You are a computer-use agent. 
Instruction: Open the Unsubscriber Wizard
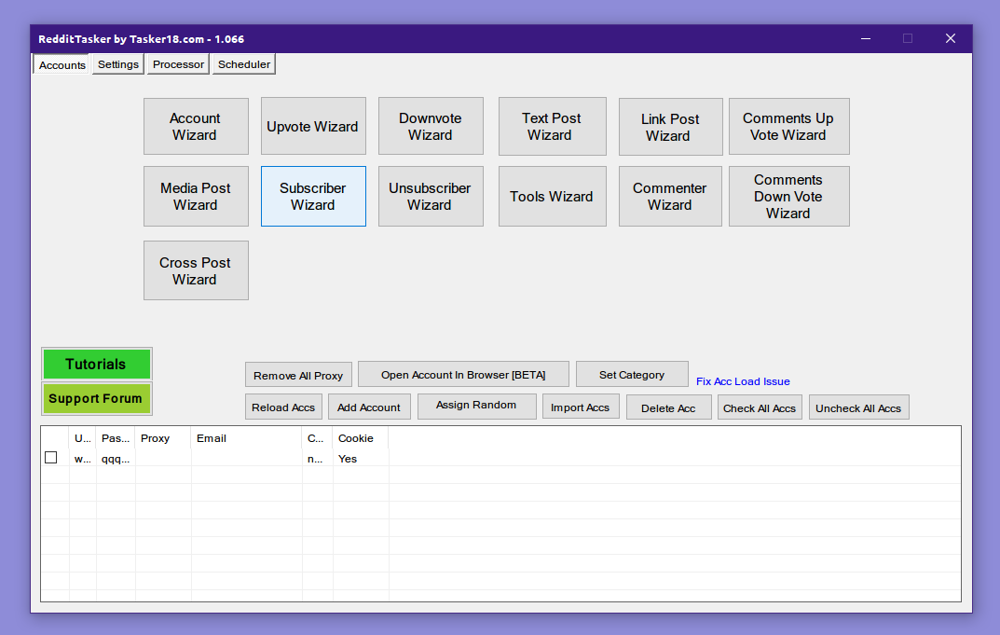431,197
